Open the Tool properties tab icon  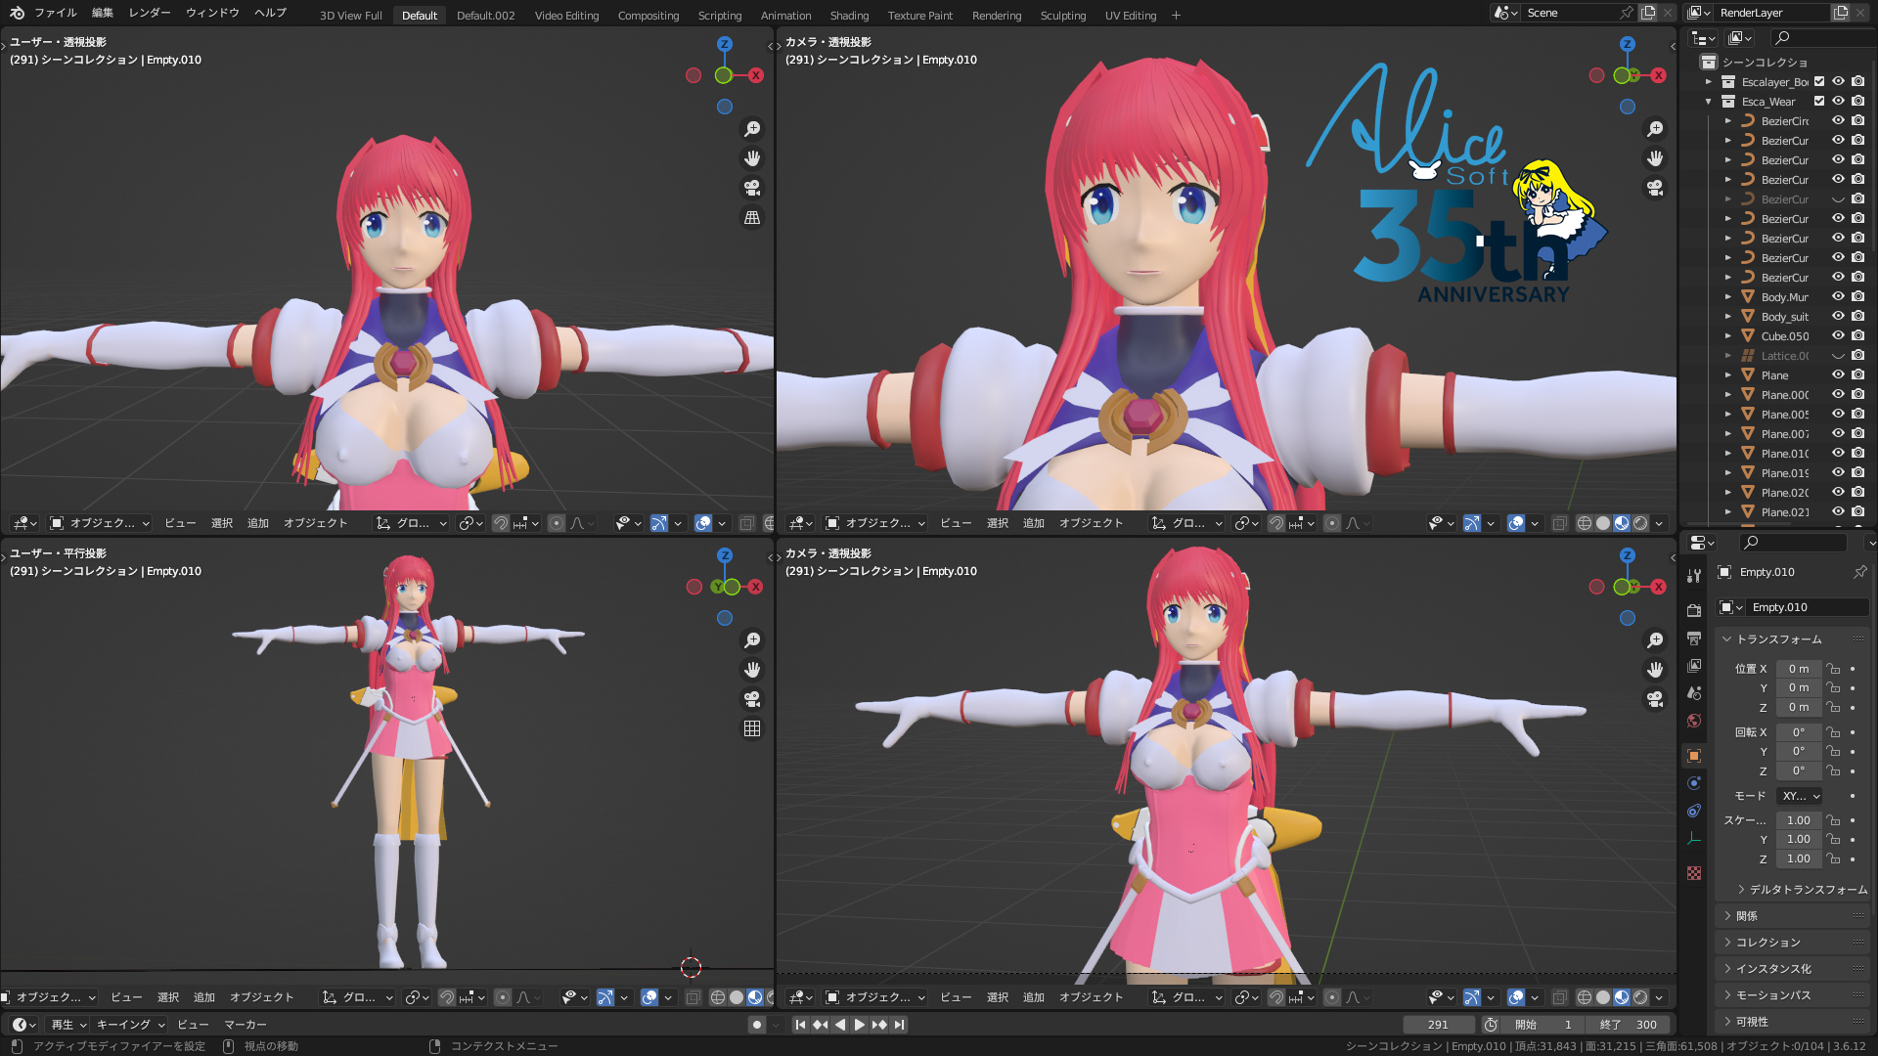(1694, 576)
